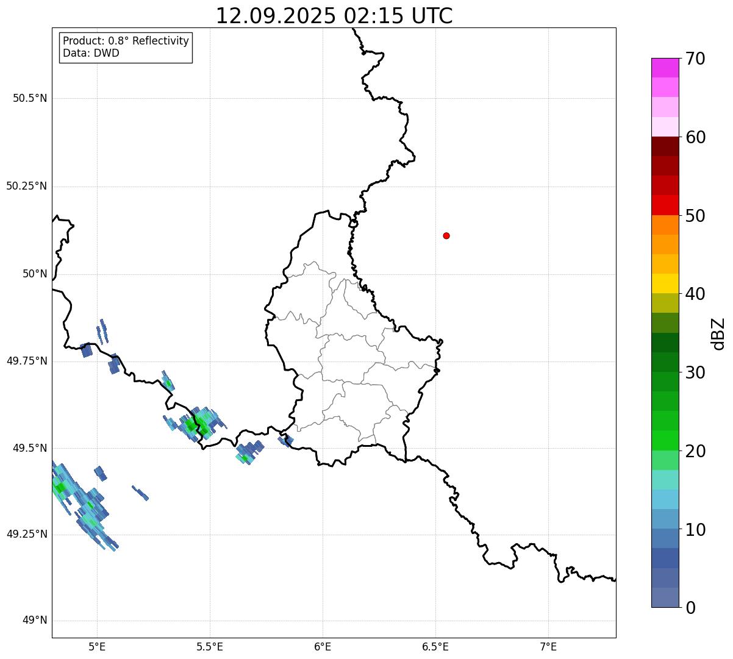The height and width of the screenshot is (659, 733).
Task: Click the "6°E" longitude label
Action: [x=323, y=646]
